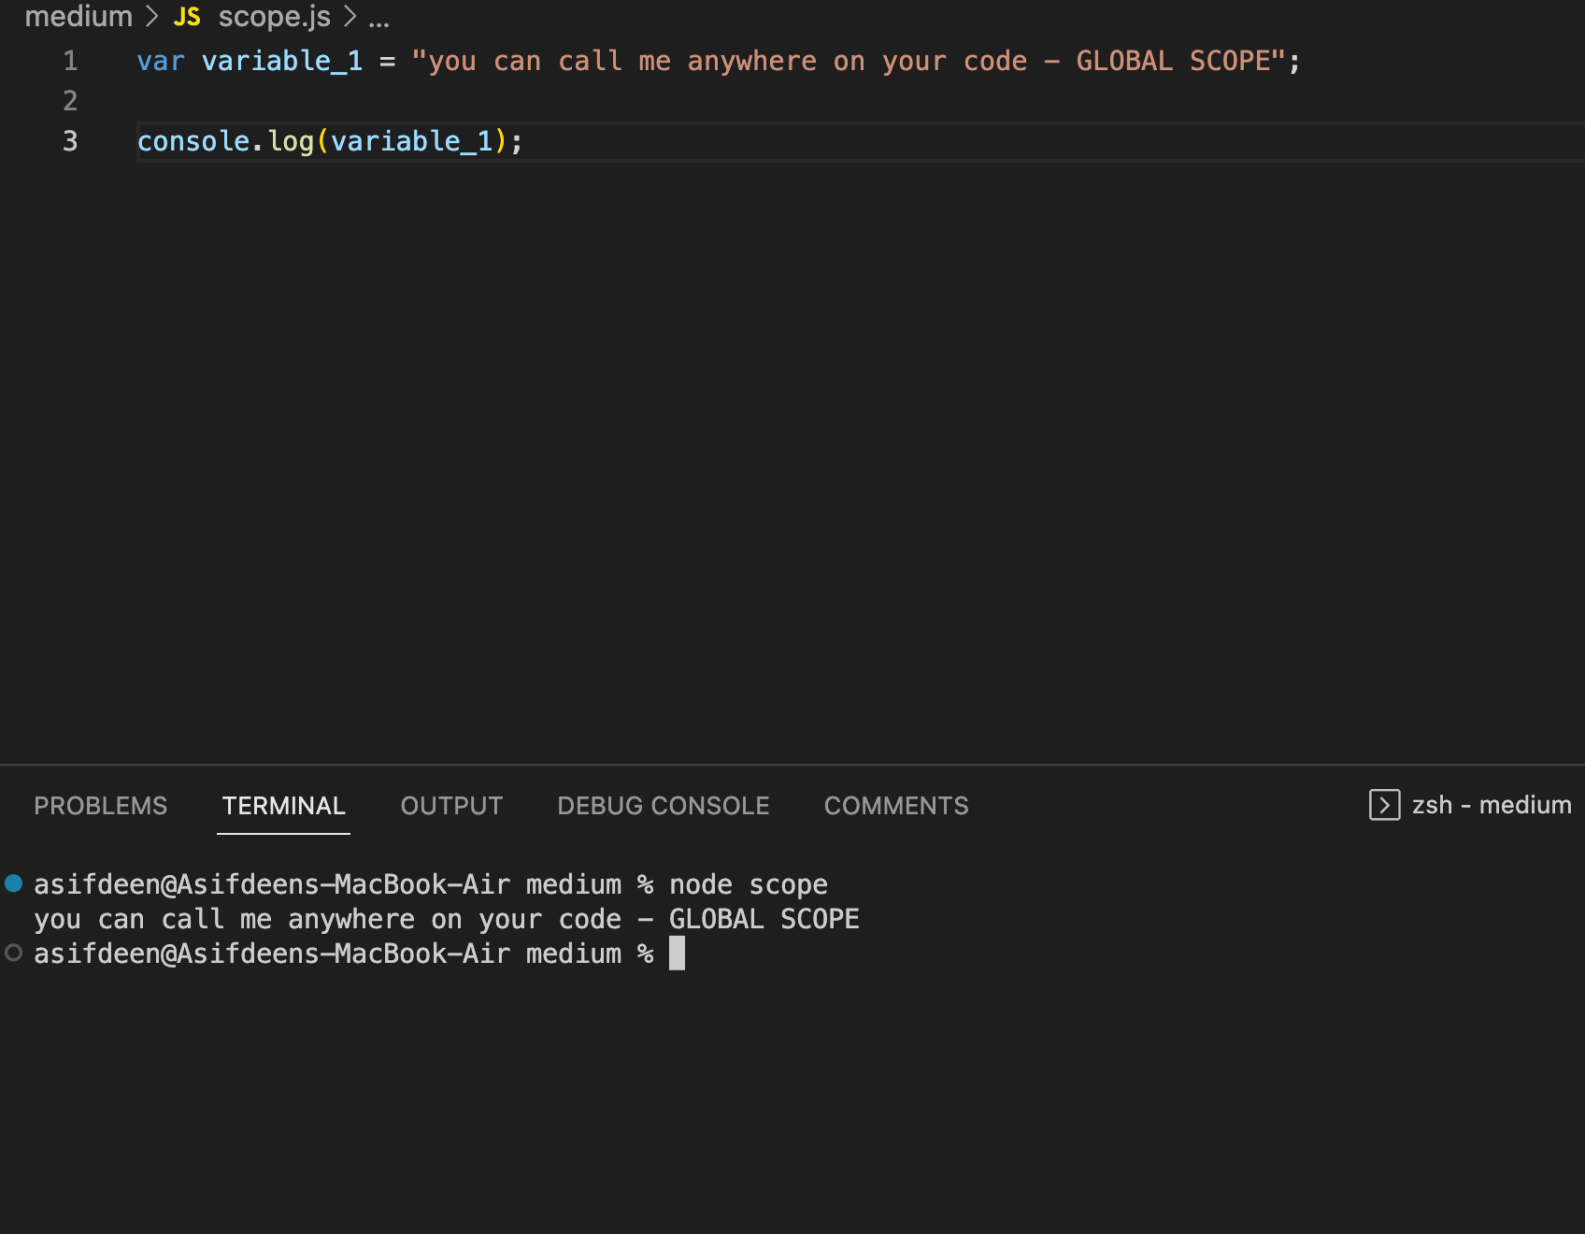This screenshot has height=1234, width=1585.
Task: Click the terminal cursor at the prompt
Action: tap(678, 954)
